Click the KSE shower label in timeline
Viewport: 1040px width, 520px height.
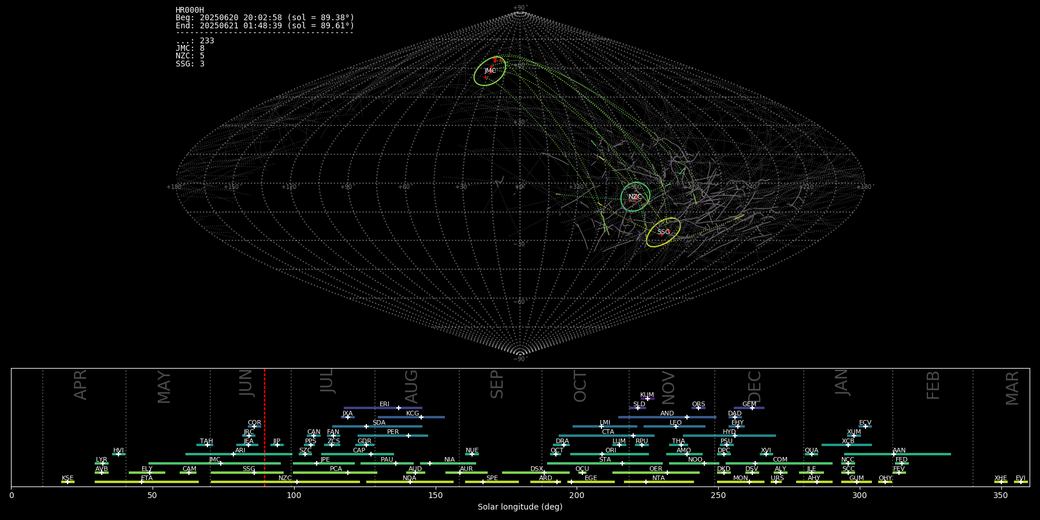(68, 478)
